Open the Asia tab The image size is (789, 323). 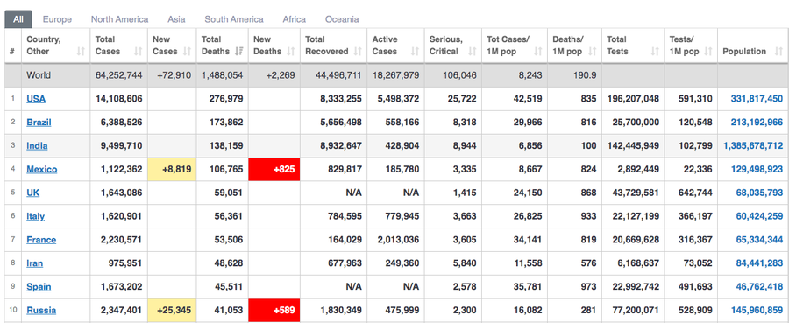176,19
